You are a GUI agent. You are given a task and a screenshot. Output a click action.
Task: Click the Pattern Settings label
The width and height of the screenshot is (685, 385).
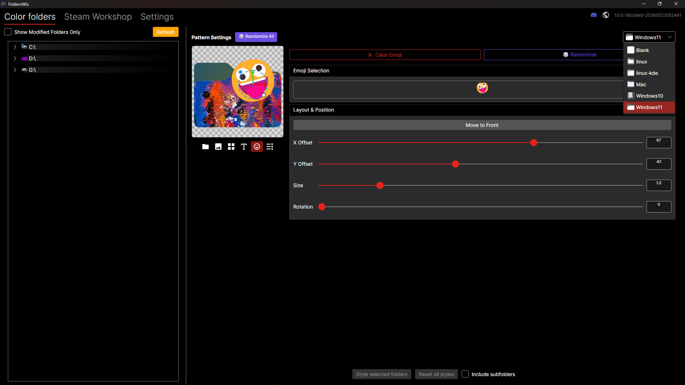[x=211, y=37]
